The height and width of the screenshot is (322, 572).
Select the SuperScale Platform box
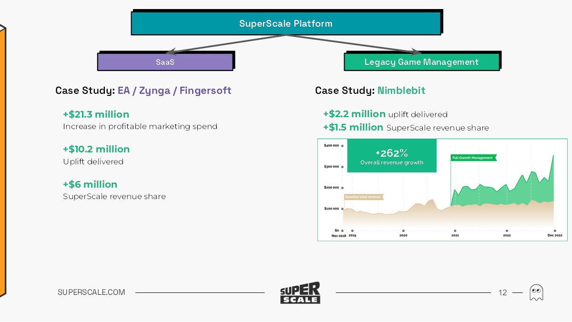(x=286, y=23)
